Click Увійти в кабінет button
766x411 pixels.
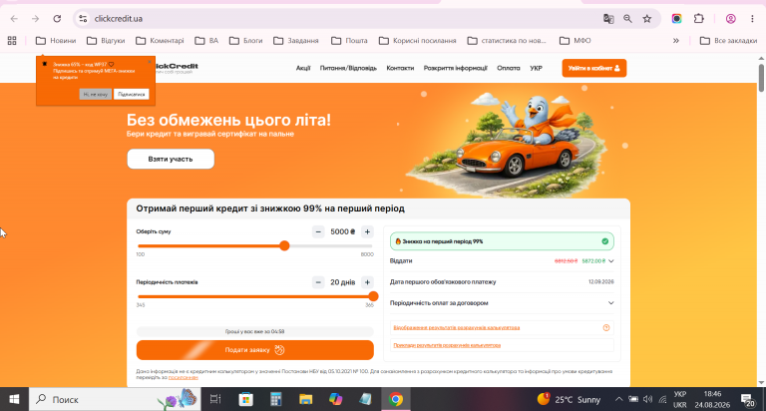(x=594, y=68)
